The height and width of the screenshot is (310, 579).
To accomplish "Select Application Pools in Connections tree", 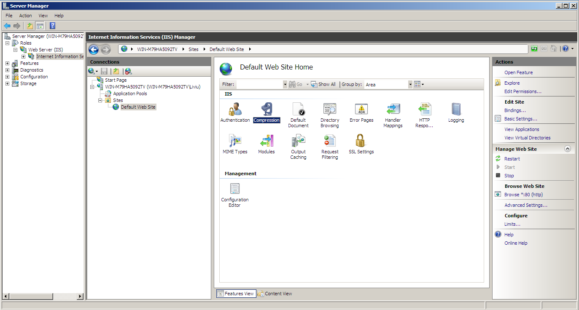I will coord(130,94).
